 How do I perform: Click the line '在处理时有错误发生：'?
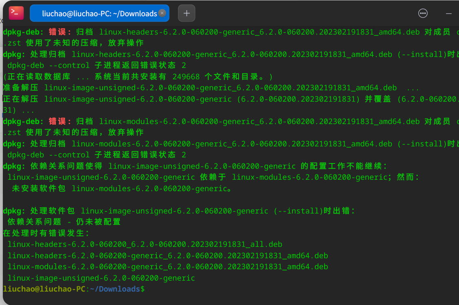(46, 233)
